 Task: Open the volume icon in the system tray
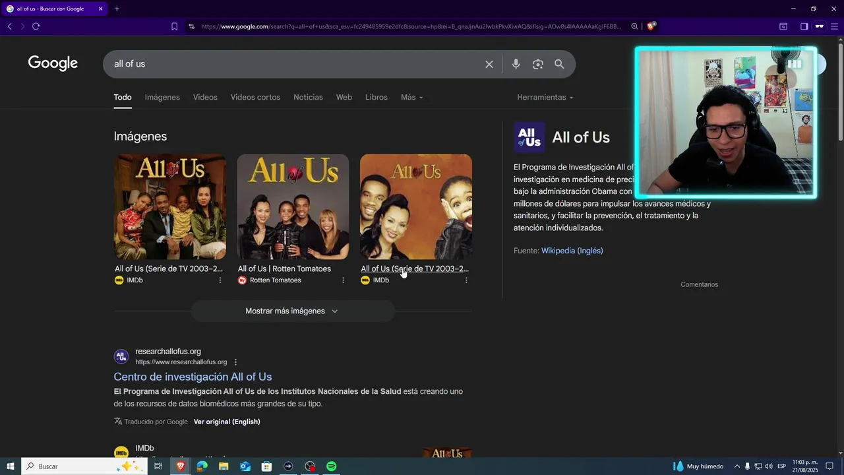(x=769, y=466)
